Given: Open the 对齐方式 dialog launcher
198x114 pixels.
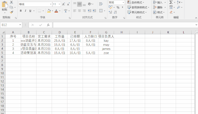Looking at the screenshot, I should pos(105,18).
